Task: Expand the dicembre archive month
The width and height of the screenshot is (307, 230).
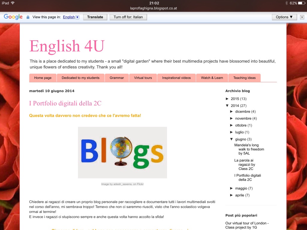Action: point(232,112)
